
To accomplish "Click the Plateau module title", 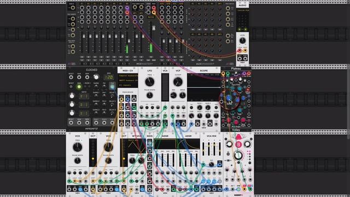I will [x=236, y=68].
